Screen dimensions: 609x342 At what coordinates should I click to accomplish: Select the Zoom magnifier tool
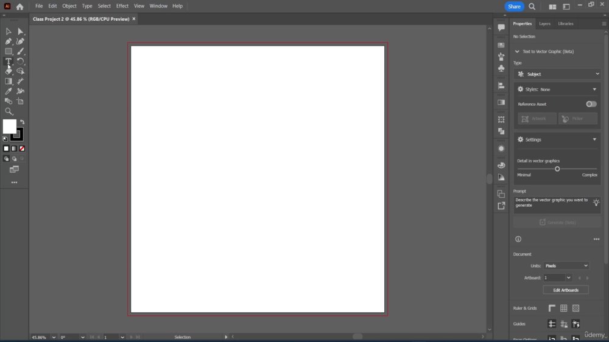(x=8, y=111)
